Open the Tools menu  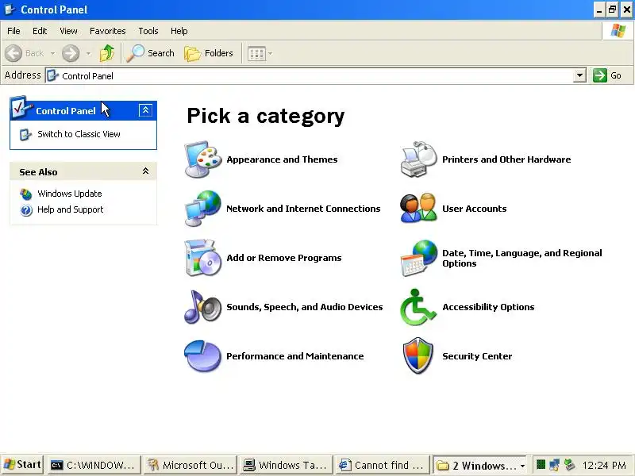click(148, 31)
